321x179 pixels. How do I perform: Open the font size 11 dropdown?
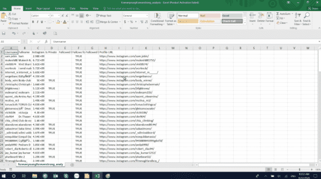59,16
